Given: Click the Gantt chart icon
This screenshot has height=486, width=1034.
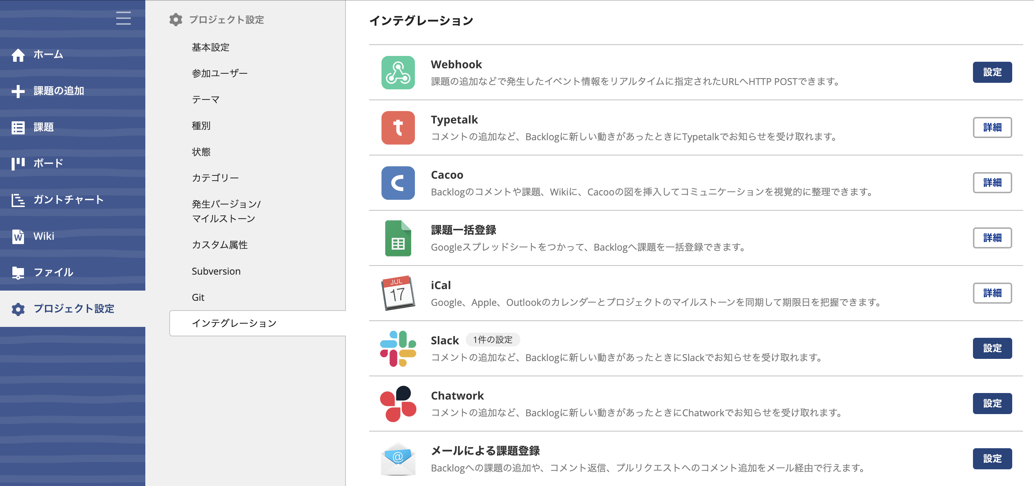Looking at the screenshot, I should click(18, 200).
